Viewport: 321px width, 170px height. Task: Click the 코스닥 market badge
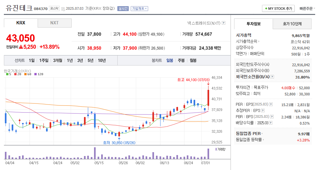point(54,9)
